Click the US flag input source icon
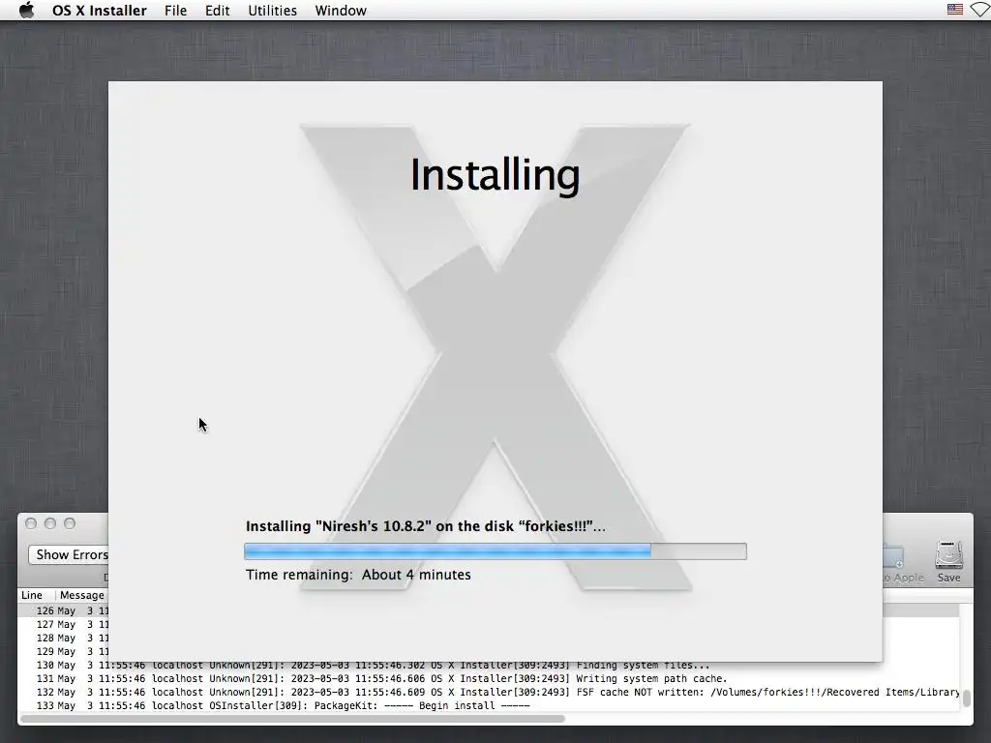This screenshot has width=991, height=743. coord(955,10)
